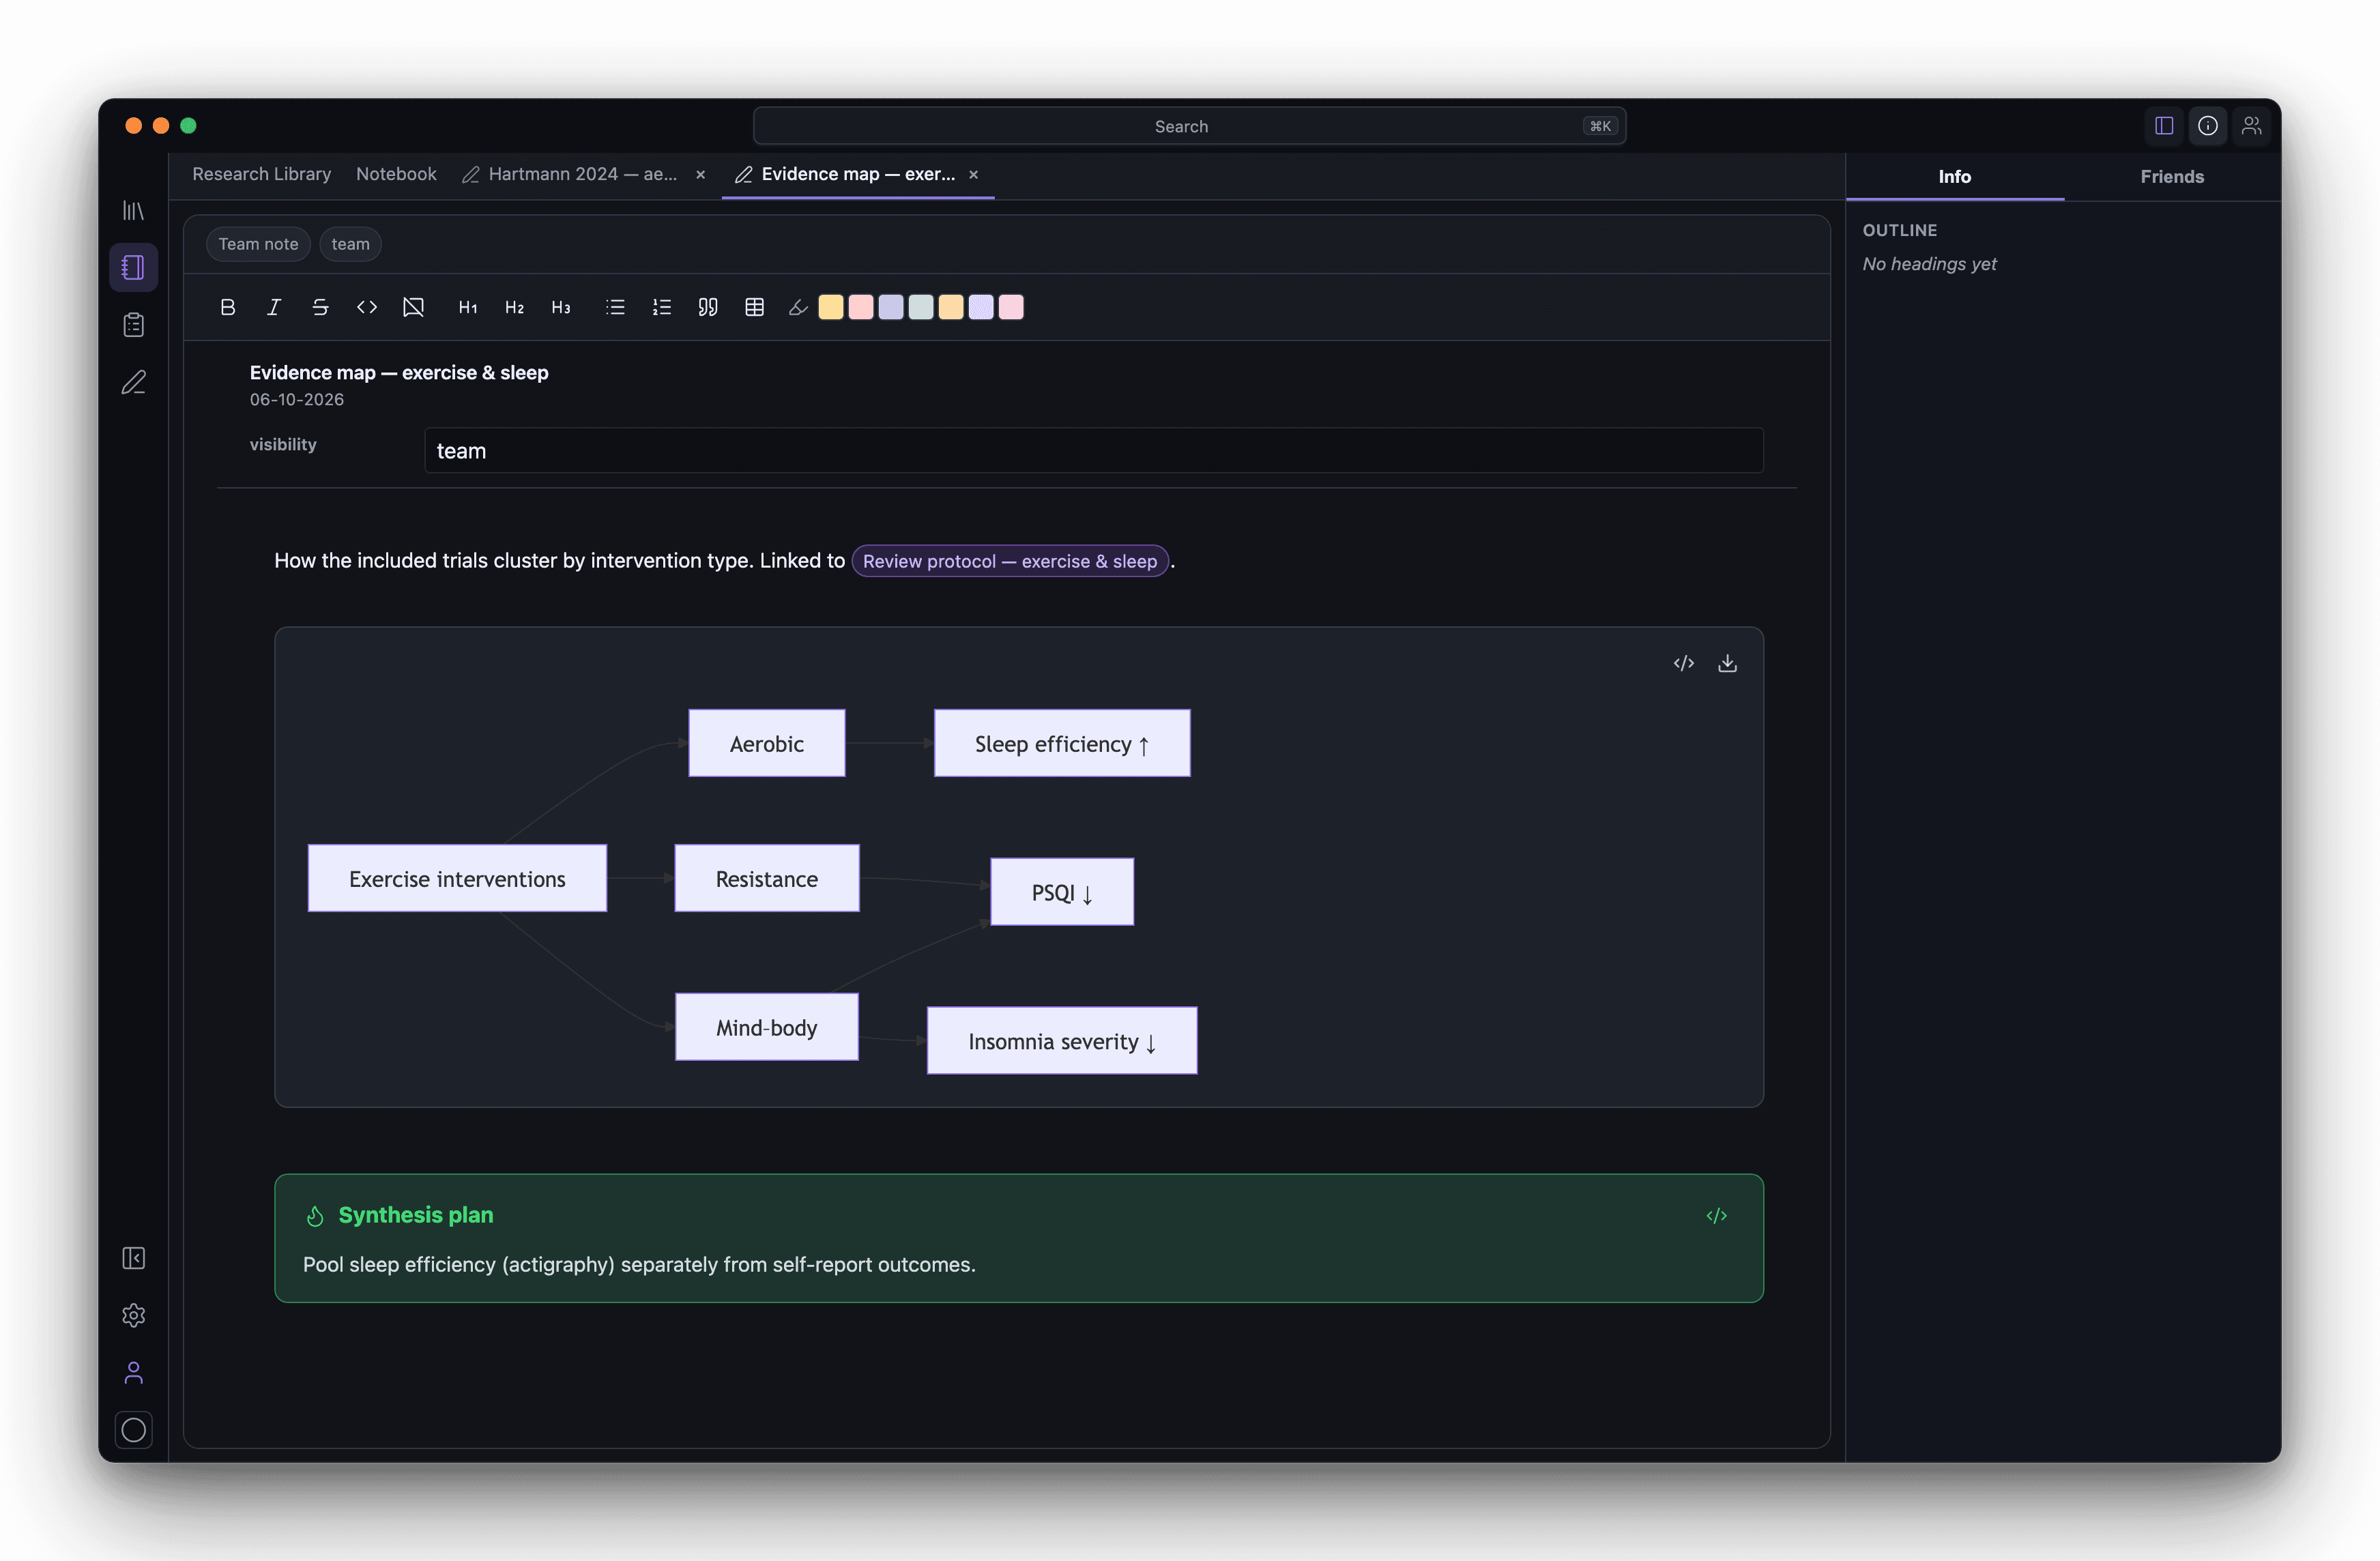Image resolution: width=2380 pixels, height=1561 pixels.
Task: Insert a numbered list
Action: (662, 307)
